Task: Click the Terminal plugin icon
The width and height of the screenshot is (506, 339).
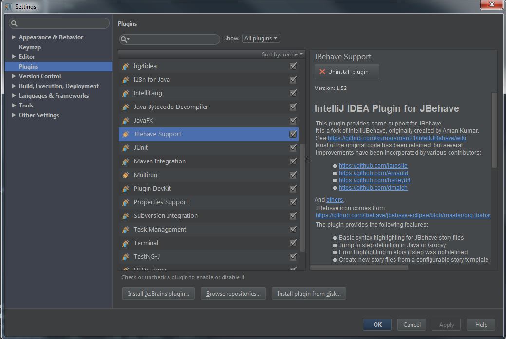Action: [x=126, y=243]
